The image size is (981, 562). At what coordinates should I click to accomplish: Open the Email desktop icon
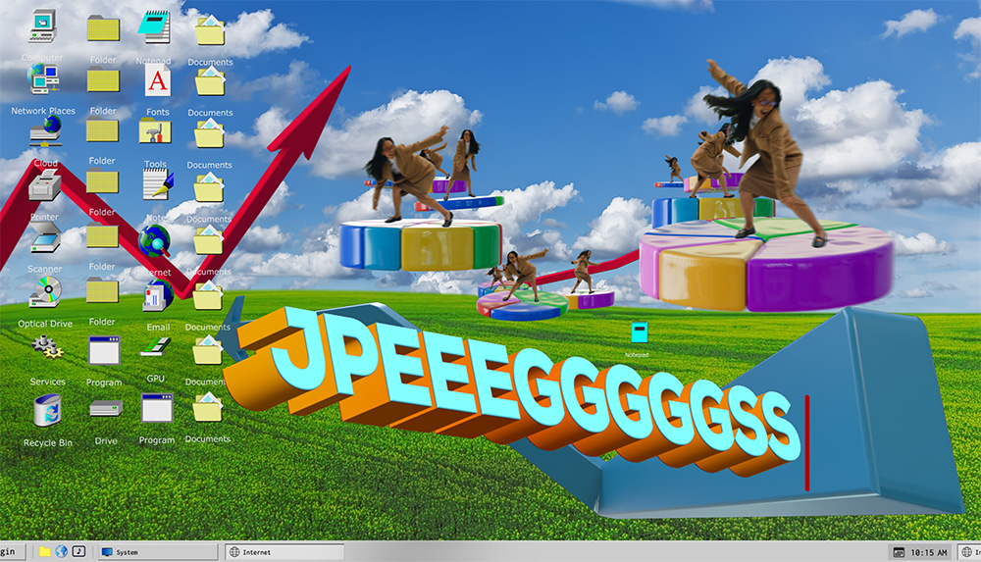click(158, 295)
